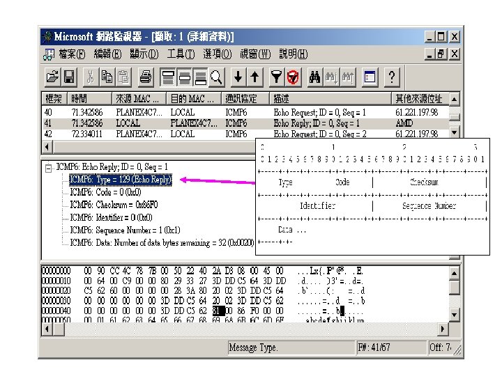This screenshot has width=502, height=376.
Task: Copy using the two-pages toolbar icon
Action: (107, 77)
